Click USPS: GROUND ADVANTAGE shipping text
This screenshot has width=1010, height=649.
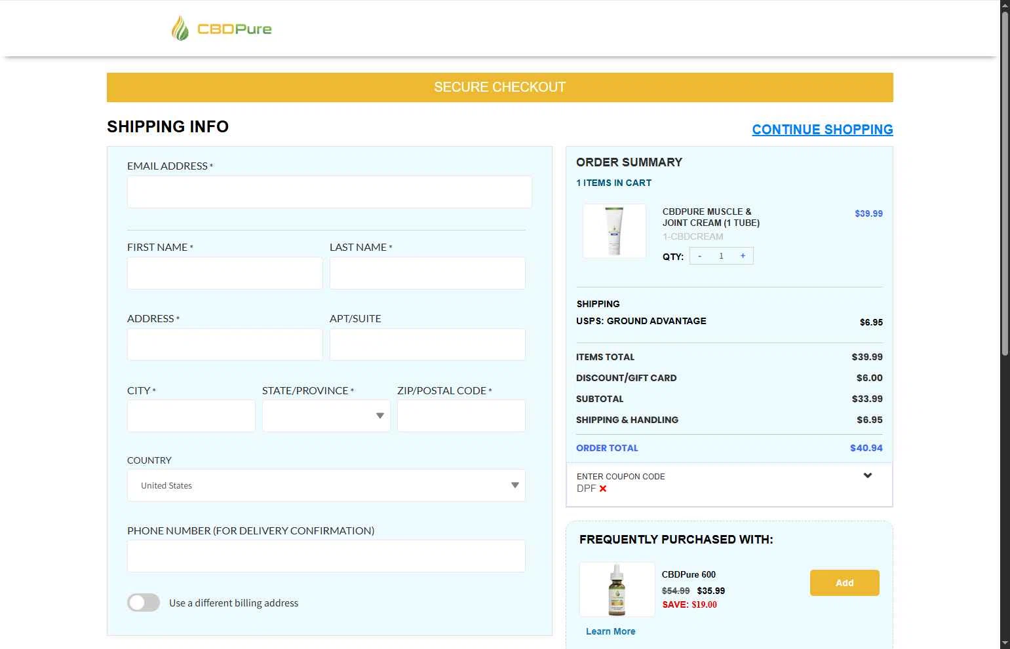click(x=641, y=321)
